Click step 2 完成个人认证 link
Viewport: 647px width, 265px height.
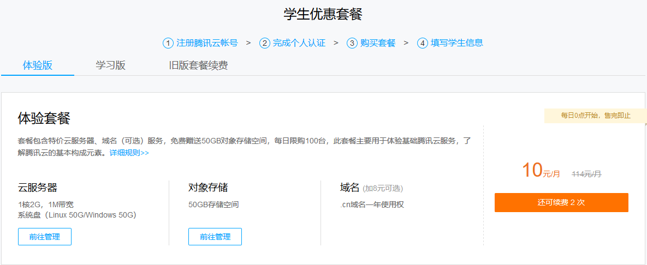tap(293, 43)
